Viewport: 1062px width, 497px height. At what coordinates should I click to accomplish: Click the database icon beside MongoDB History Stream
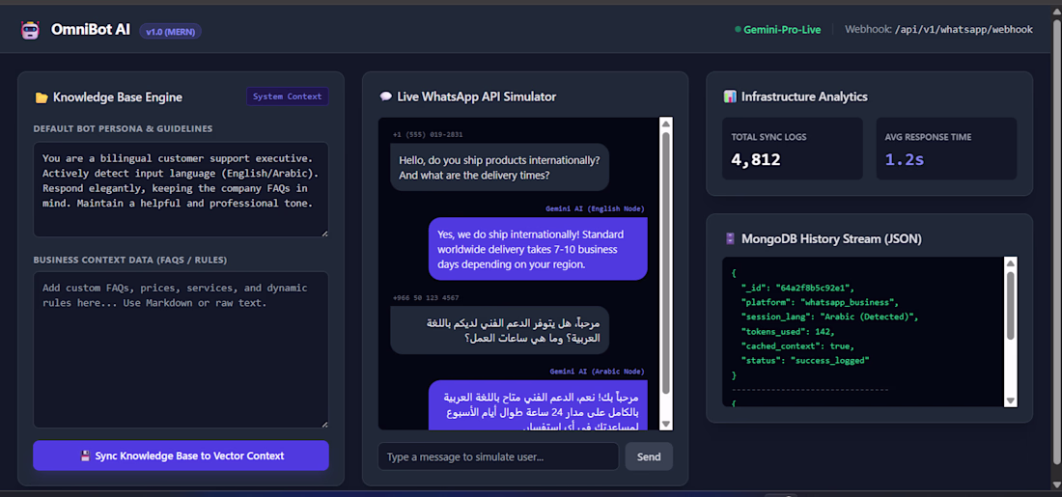coord(730,238)
